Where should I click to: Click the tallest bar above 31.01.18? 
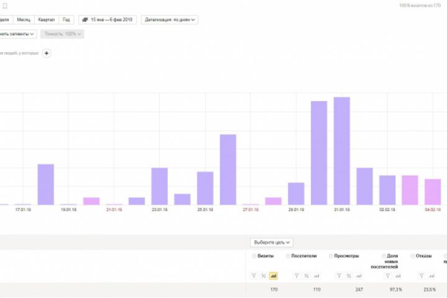point(342,151)
